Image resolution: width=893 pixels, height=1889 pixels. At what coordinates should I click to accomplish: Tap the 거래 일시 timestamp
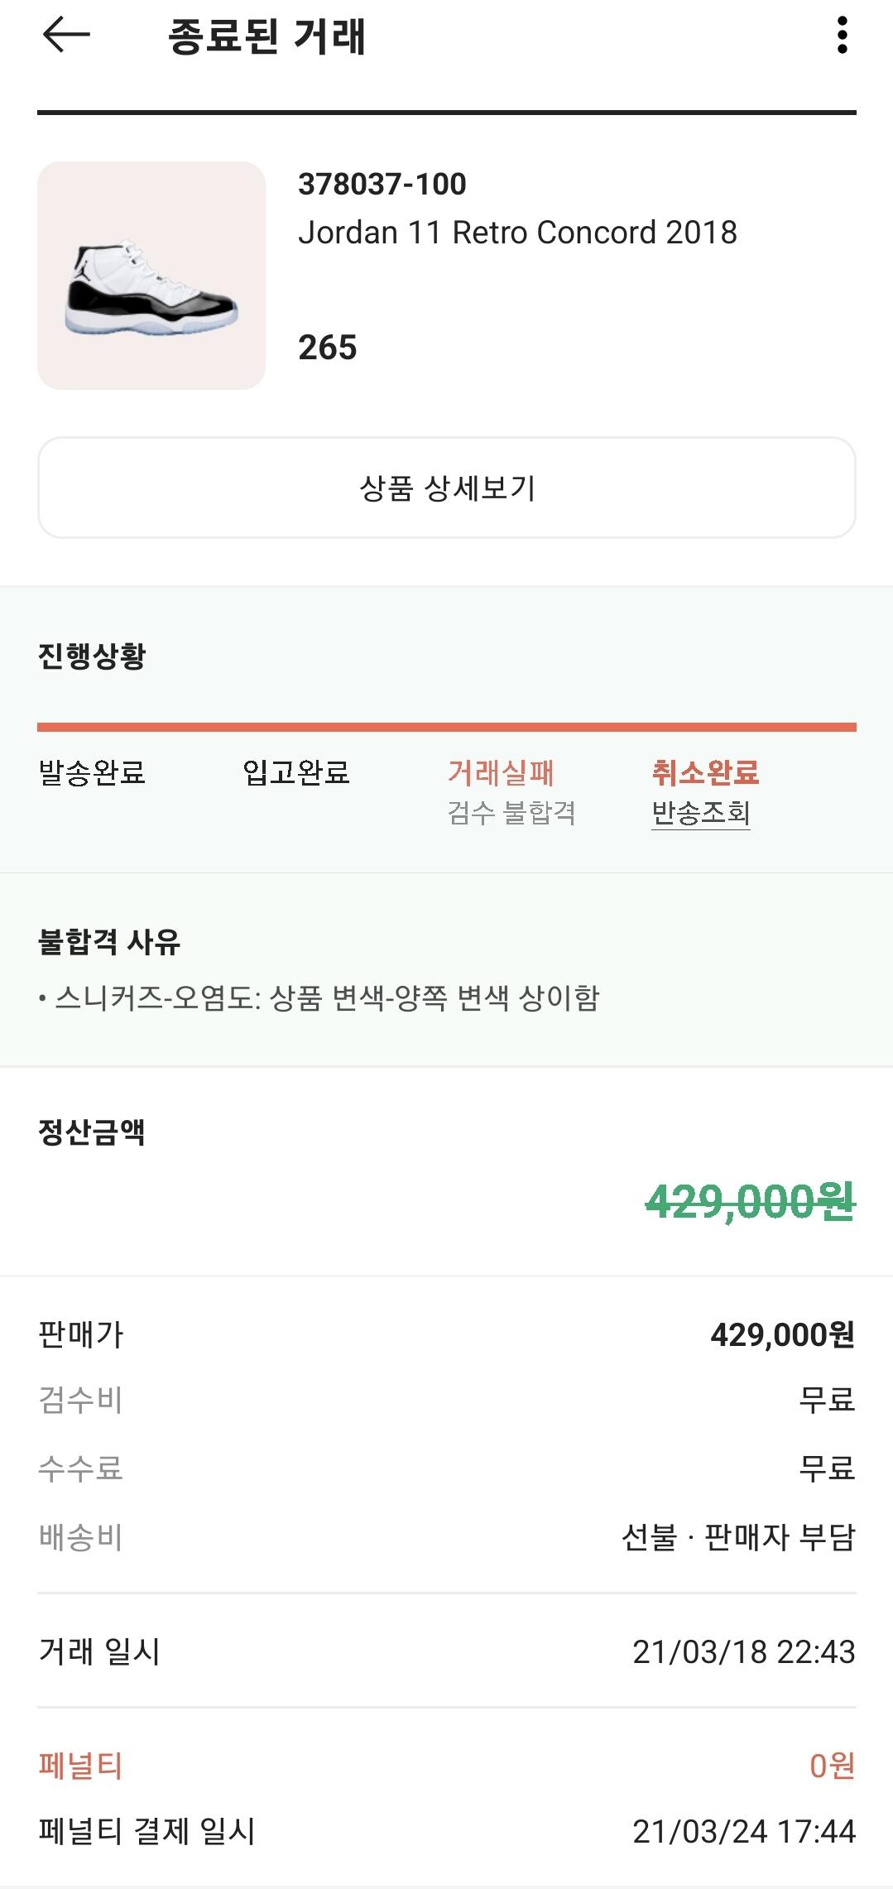point(743,1651)
